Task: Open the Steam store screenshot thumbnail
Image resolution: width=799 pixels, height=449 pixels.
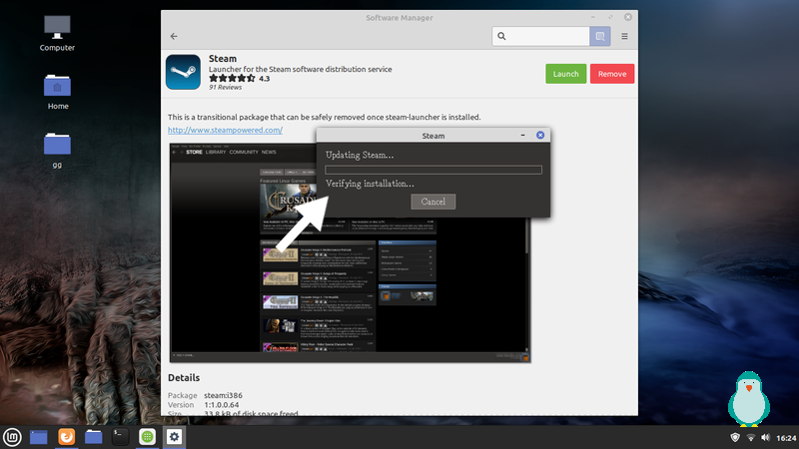Action: [x=351, y=253]
